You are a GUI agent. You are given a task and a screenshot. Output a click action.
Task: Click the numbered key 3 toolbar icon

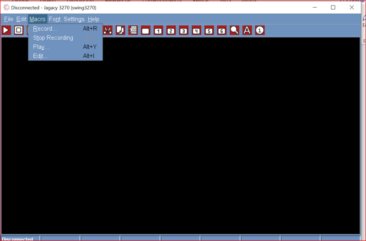[x=184, y=31]
